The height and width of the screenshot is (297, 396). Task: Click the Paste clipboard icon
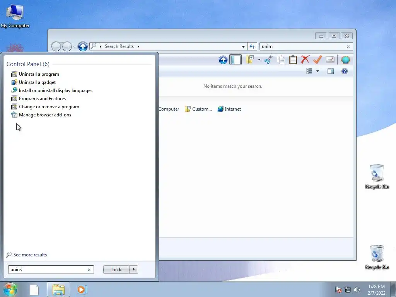coord(293,60)
